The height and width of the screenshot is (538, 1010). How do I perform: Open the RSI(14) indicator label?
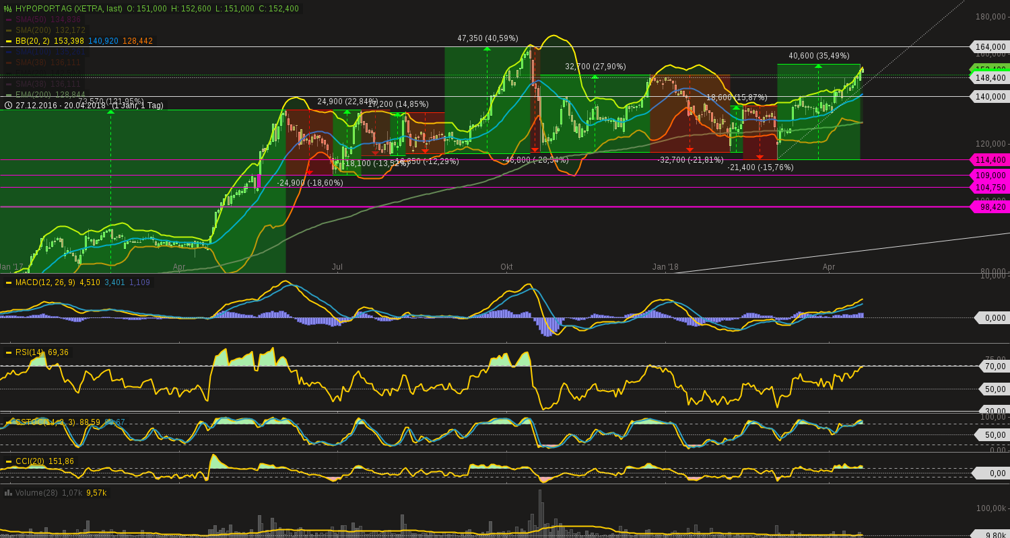29,352
